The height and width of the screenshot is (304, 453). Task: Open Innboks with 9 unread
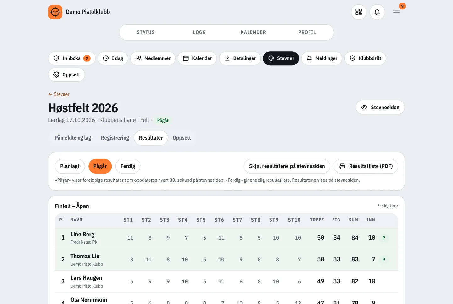(x=72, y=58)
